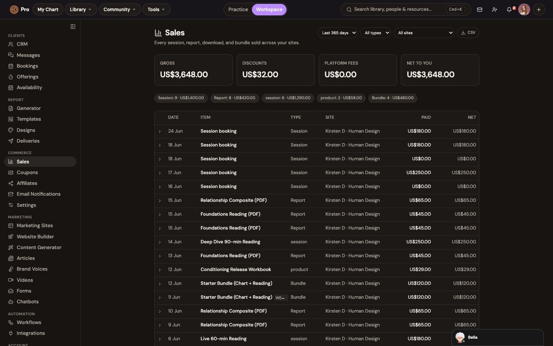Open Messages in the sidebar
The height and width of the screenshot is (346, 553).
coord(40,55)
